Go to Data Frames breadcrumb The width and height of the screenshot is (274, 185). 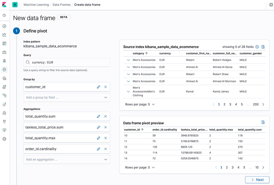tap(62, 5)
